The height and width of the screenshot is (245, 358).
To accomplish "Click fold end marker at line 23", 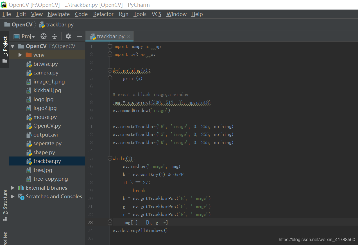I will 110,223.
